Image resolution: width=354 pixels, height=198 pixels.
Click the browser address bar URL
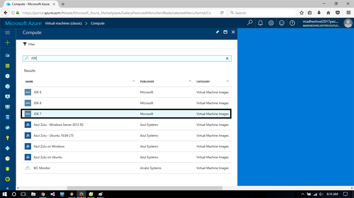(117, 13)
